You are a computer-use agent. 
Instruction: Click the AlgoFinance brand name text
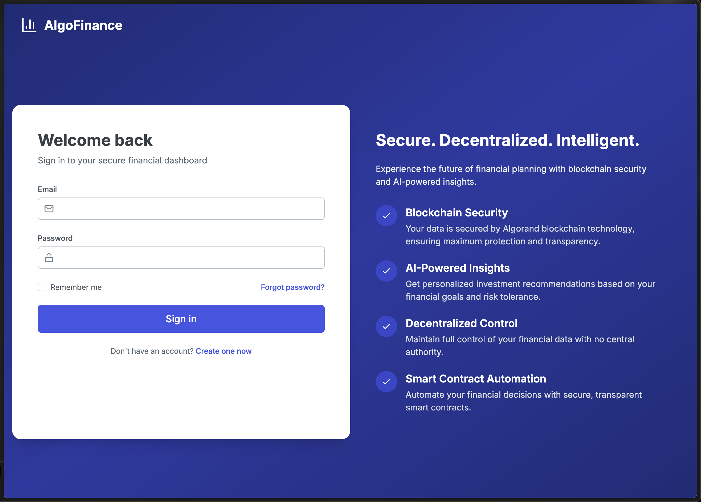tap(83, 25)
